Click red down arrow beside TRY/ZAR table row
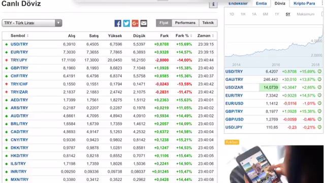 7,92
